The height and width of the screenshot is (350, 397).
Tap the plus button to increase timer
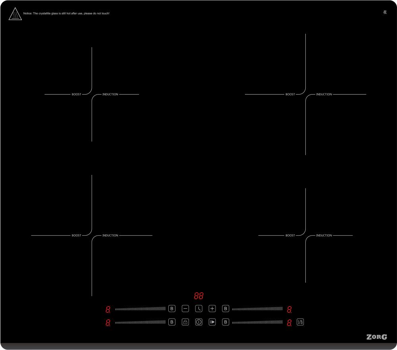click(212, 309)
